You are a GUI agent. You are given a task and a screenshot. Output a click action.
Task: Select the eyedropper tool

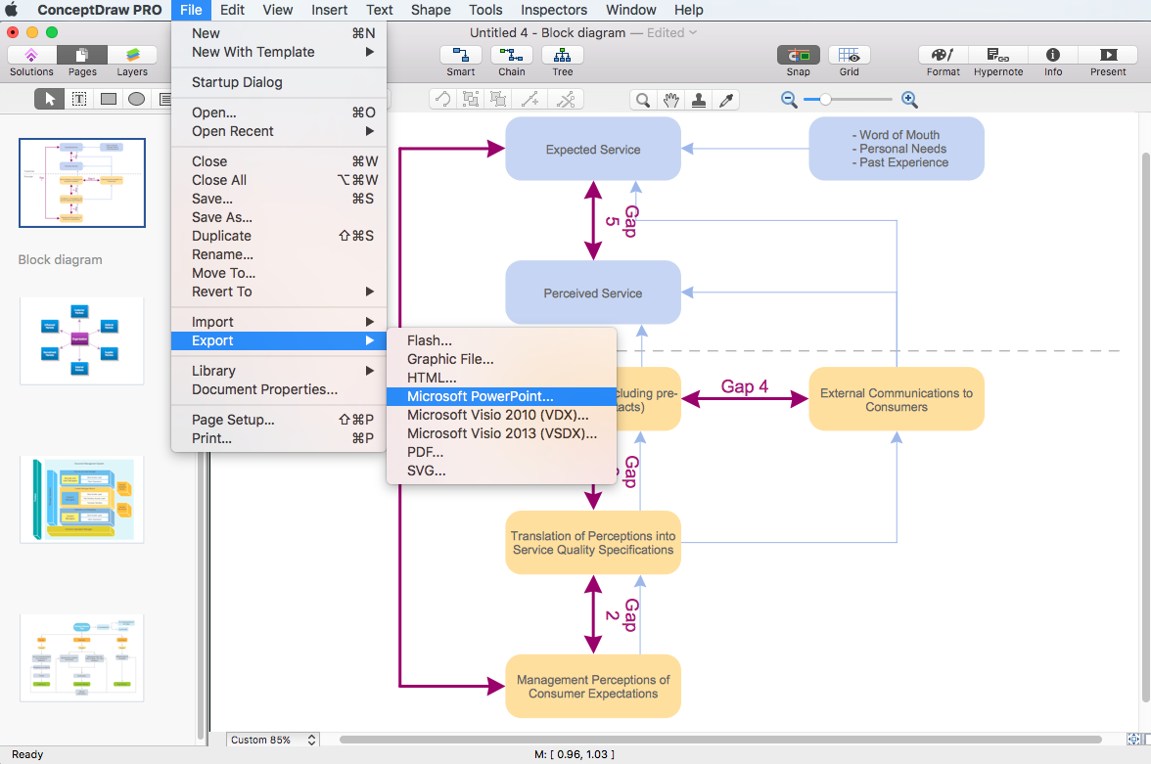pyautogui.click(x=726, y=99)
